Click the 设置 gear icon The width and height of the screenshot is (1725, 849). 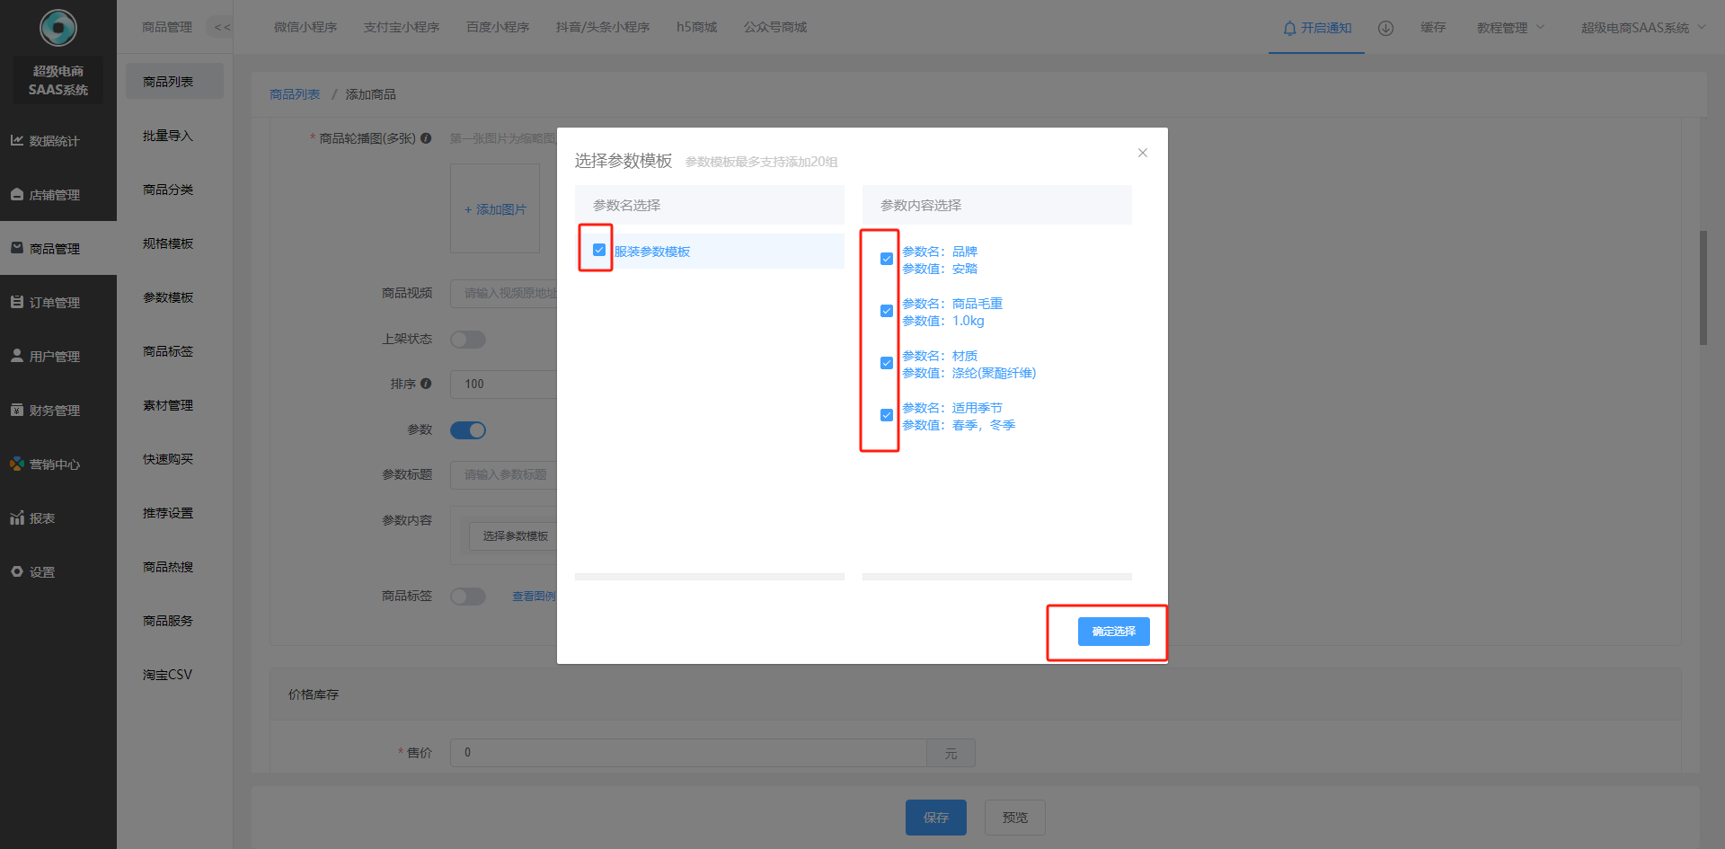tap(17, 572)
